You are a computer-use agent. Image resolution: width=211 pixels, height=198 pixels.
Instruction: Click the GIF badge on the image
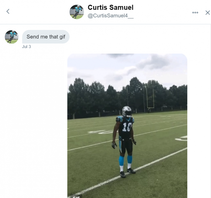(76, 196)
